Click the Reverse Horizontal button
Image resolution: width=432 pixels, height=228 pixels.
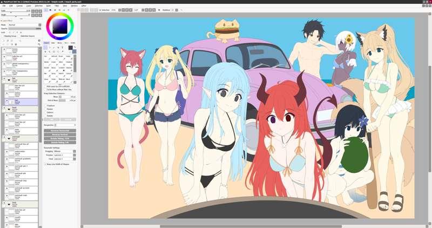point(60,131)
